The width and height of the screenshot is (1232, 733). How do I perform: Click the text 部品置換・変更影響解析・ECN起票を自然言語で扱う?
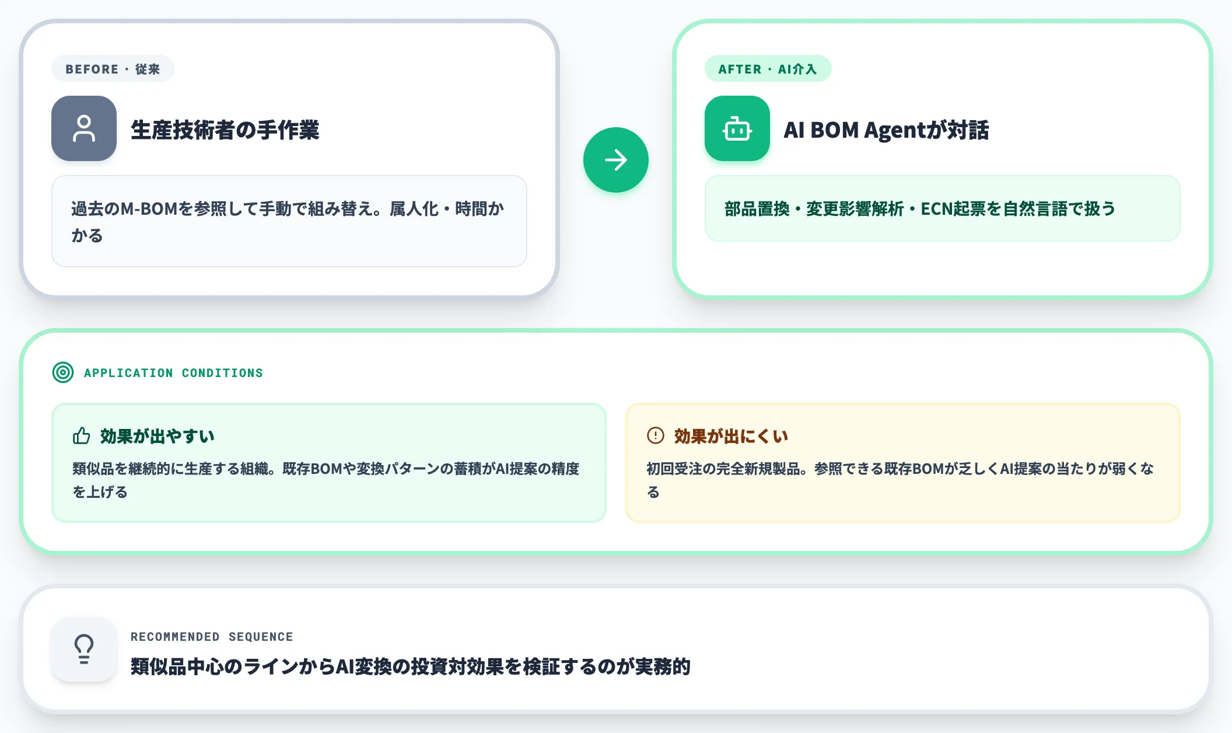[920, 209]
